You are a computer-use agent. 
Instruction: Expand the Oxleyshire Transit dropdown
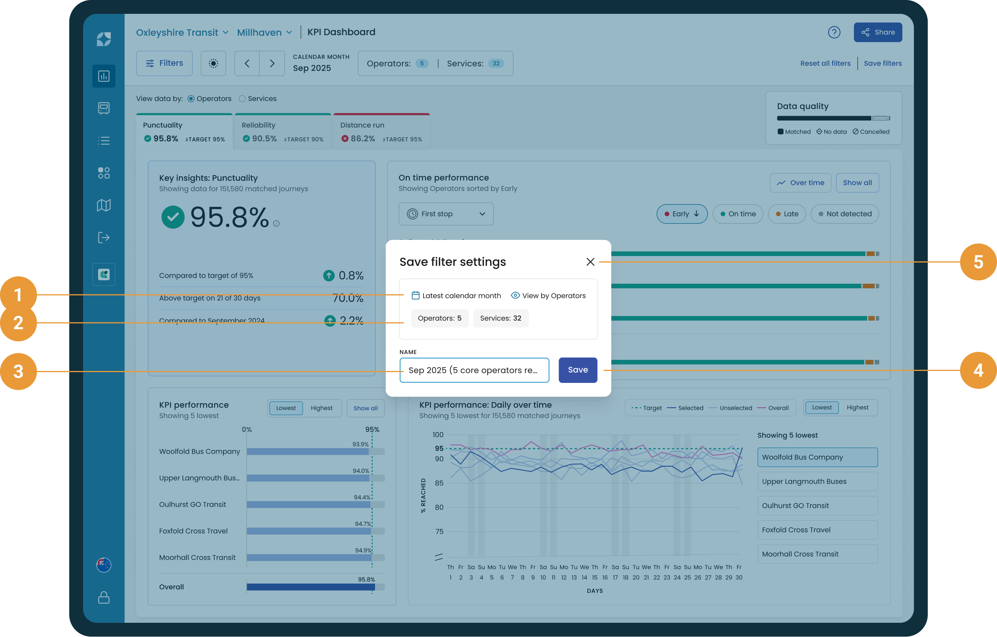pos(182,32)
